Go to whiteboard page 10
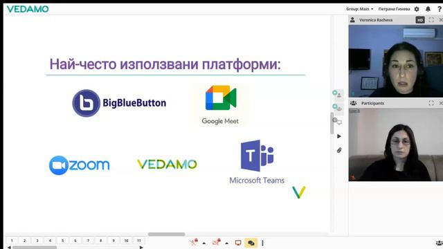Viewport: 443px width, 249px height. (126, 241)
